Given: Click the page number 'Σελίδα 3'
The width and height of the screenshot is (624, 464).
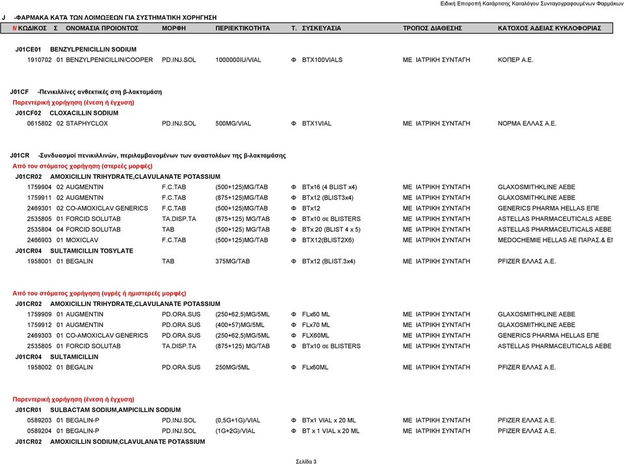Looking at the screenshot, I should pyautogui.click(x=306, y=461).
